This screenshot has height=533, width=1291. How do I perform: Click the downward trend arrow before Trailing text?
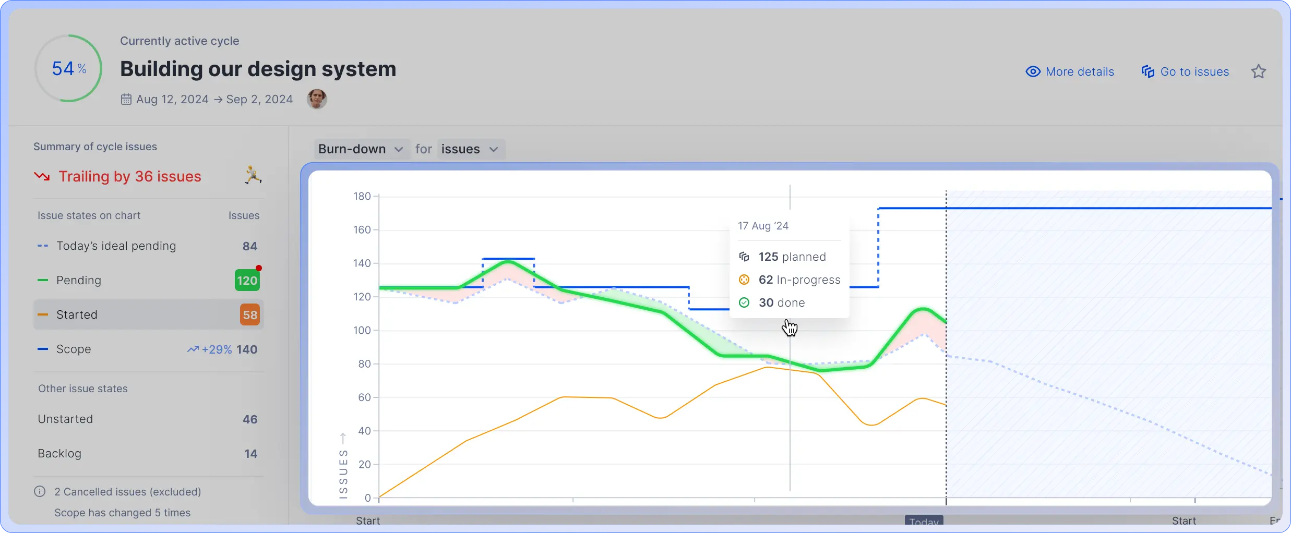tap(42, 176)
